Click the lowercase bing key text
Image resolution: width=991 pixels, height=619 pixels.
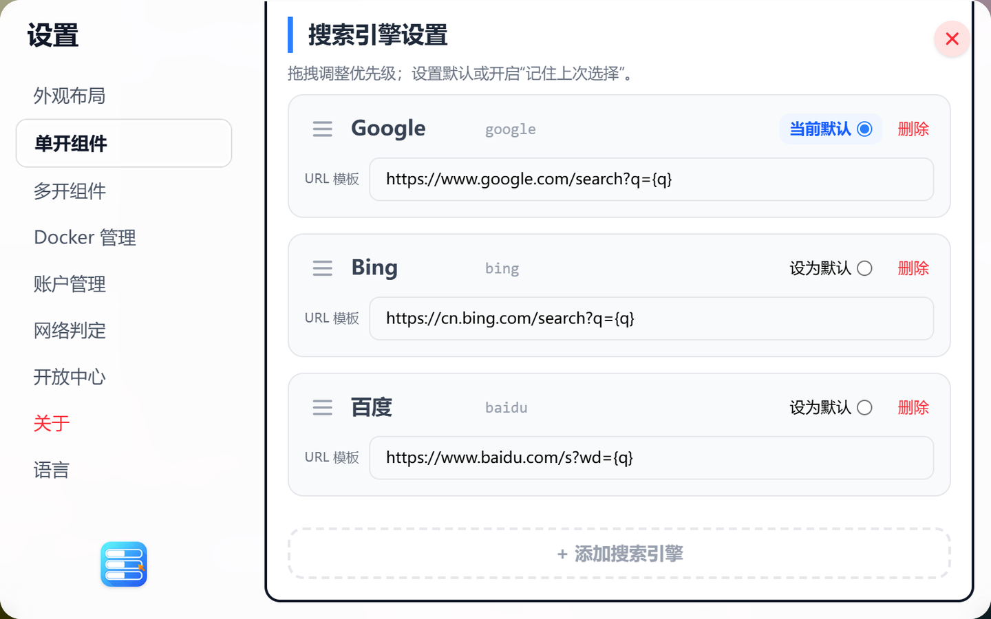click(x=502, y=268)
